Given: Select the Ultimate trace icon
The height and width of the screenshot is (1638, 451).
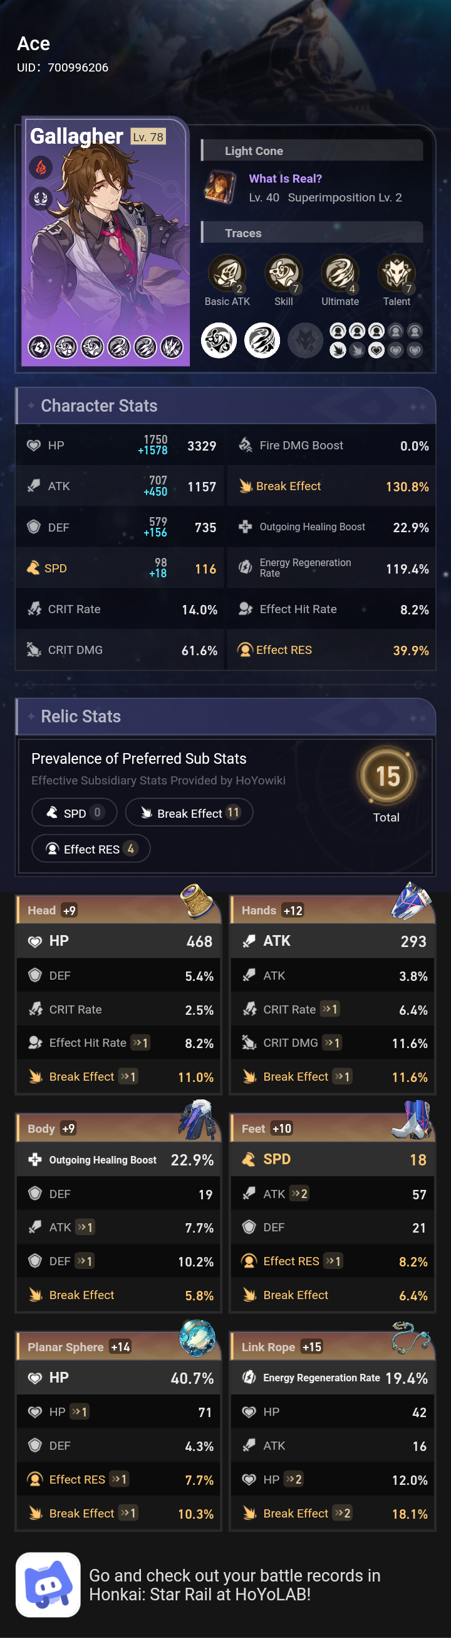Looking at the screenshot, I should pyautogui.click(x=340, y=274).
